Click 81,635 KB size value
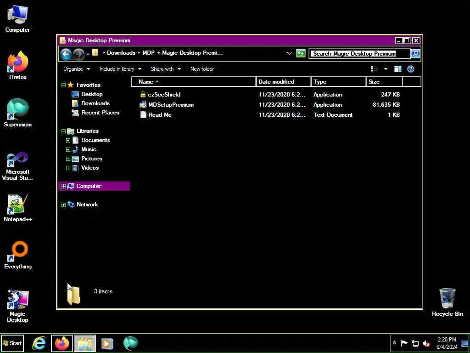 (386, 105)
